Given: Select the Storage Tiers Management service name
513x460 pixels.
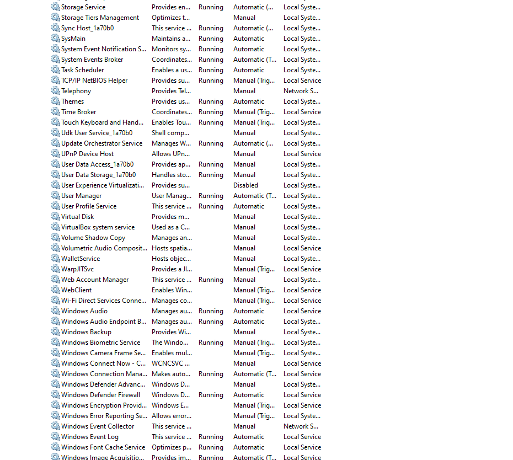Looking at the screenshot, I should pyautogui.click(x=100, y=18).
